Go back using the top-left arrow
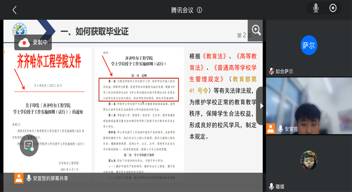Image resolution: width=352 pixels, height=192 pixels. point(14,10)
